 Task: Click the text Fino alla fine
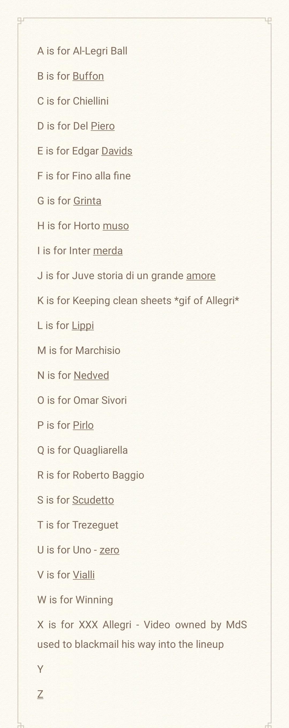(101, 176)
